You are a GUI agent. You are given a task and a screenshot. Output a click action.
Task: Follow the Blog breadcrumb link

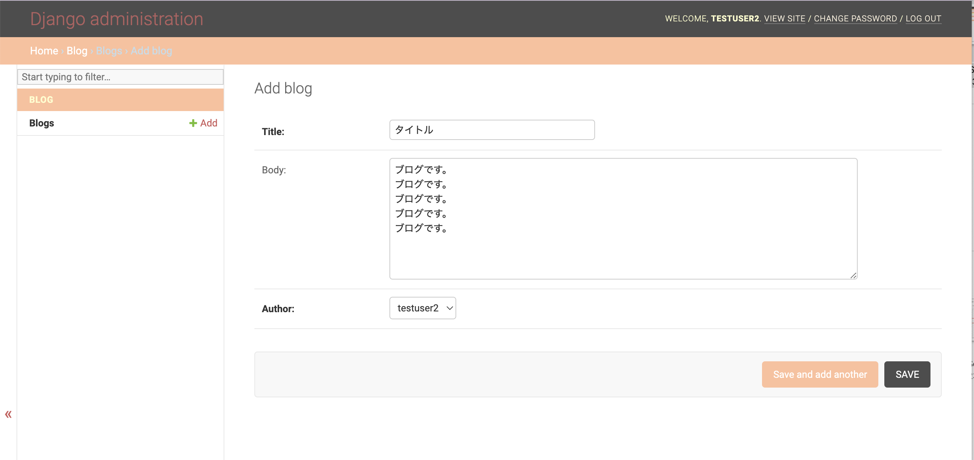pos(77,50)
